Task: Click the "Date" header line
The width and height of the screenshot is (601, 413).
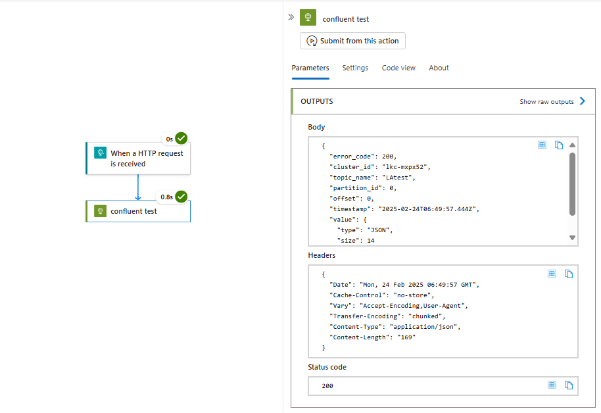Action: coord(404,285)
